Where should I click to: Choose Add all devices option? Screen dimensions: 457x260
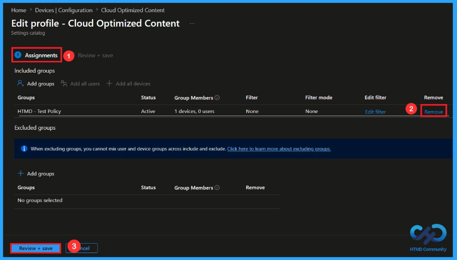coord(133,83)
